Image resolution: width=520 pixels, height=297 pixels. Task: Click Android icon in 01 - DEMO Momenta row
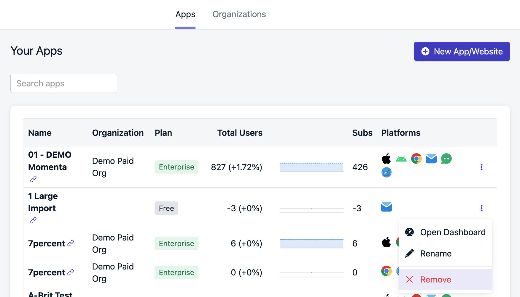pos(401,159)
